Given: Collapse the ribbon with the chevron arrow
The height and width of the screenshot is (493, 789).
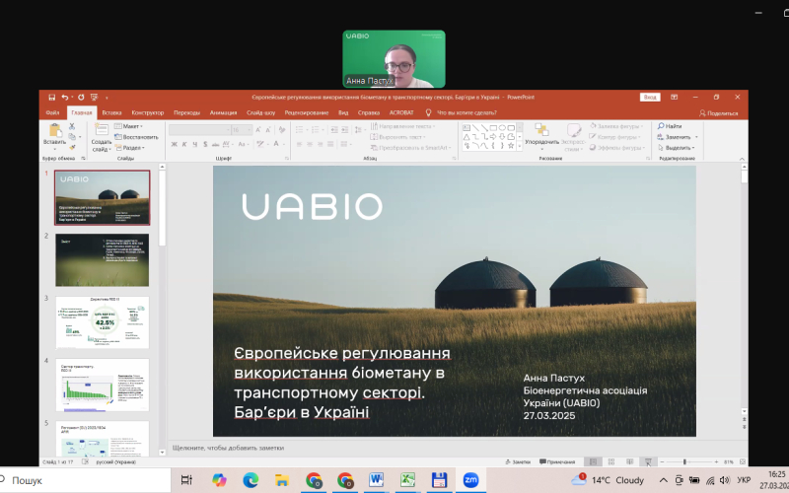Looking at the screenshot, I should click(x=742, y=159).
